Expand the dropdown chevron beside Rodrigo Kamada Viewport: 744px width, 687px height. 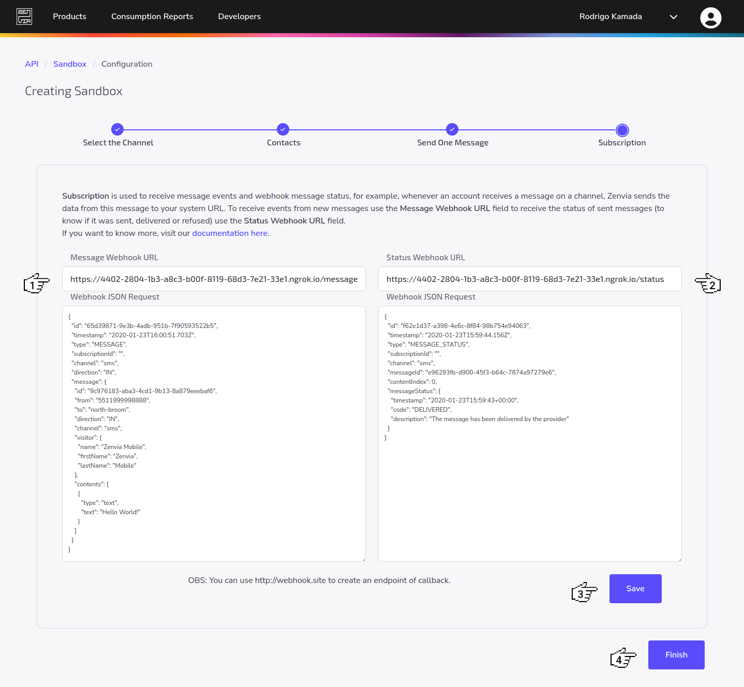[x=674, y=17]
